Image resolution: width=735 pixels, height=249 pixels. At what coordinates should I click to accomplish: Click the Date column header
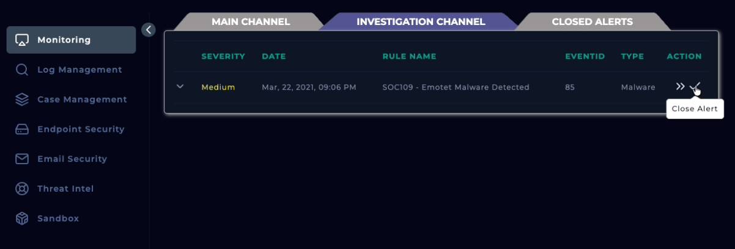click(x=274, y=57)
